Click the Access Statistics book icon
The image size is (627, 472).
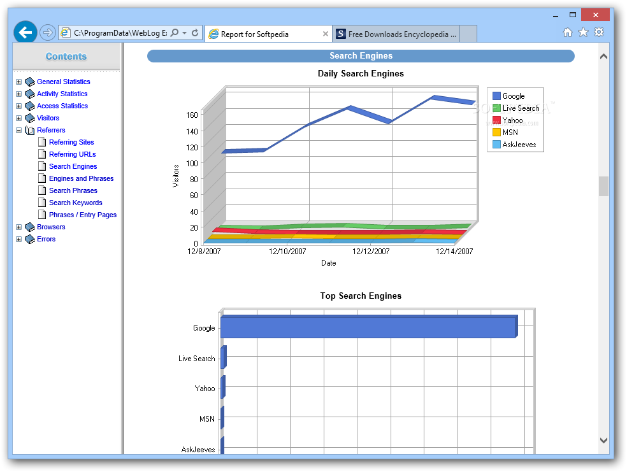(x=29, y=106)
